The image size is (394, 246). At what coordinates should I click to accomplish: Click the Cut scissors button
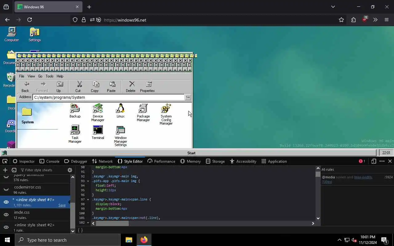(78, 87)
